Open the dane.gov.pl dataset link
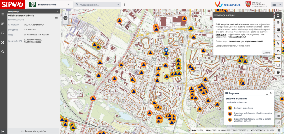 (x=246, y=41)
